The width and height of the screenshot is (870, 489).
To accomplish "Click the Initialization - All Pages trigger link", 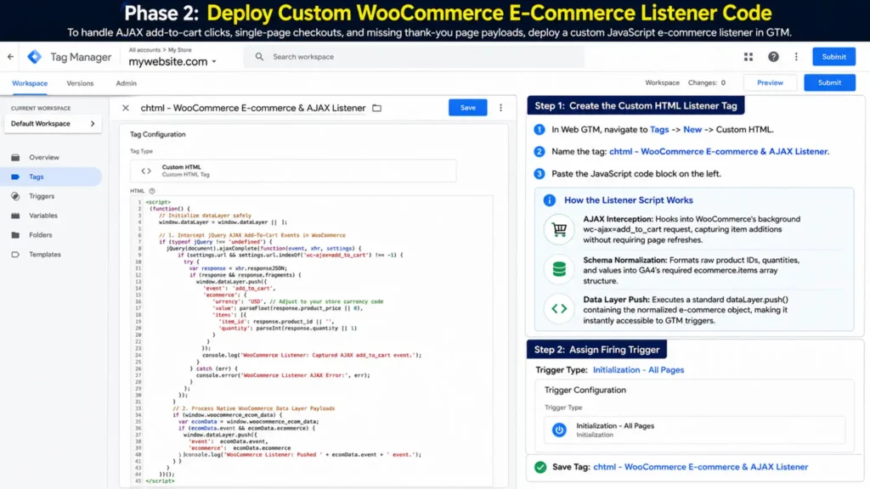I will pyautogui.click(x=638, y=370).
